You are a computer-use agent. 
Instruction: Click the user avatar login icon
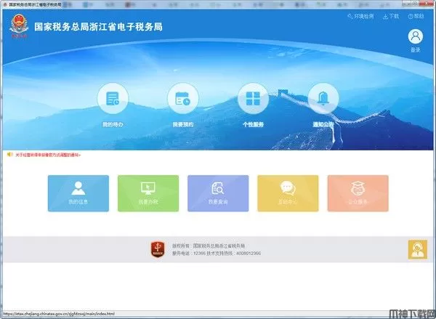[x=416, y=36]
